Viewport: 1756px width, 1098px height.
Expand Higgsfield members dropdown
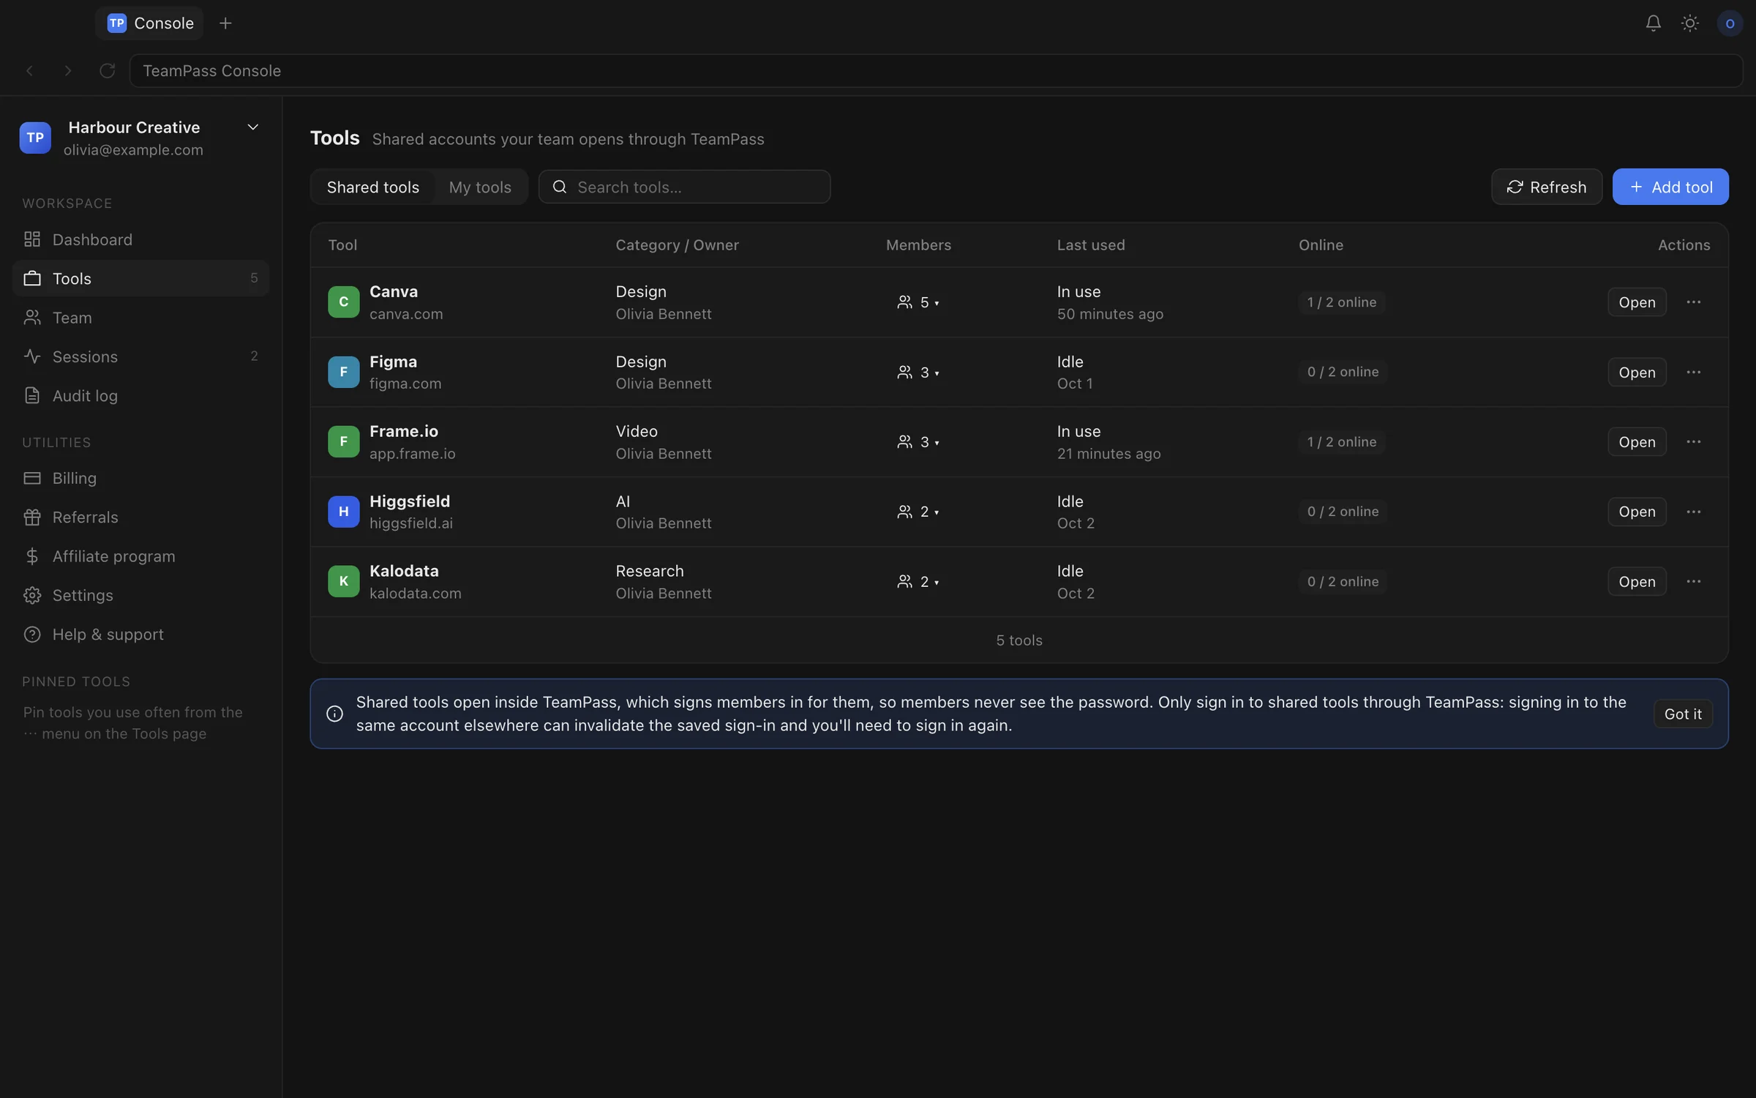pyautogui.click(x=918, y=512)
